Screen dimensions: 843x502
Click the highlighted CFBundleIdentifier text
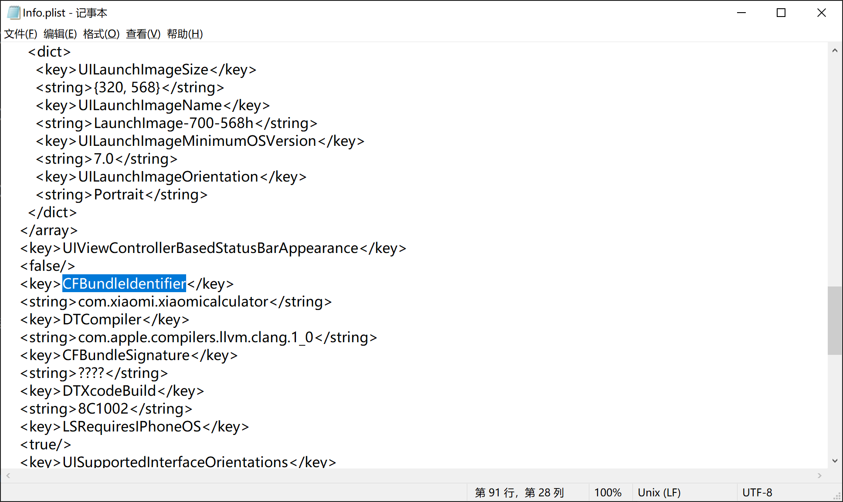(x=124, y=284)
